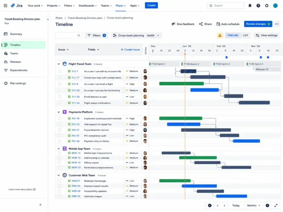Screen dimensions: 283x212
Task: Click Create issue link
Action: pos(130,50)
